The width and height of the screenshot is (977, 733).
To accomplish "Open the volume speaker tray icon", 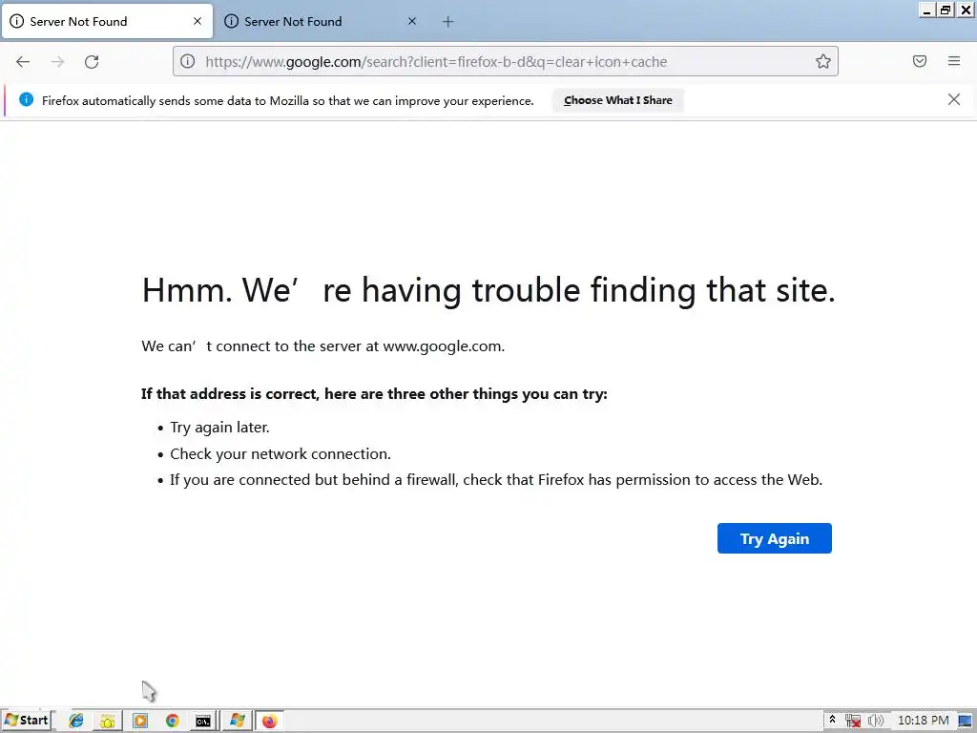I will click(876, 722).
